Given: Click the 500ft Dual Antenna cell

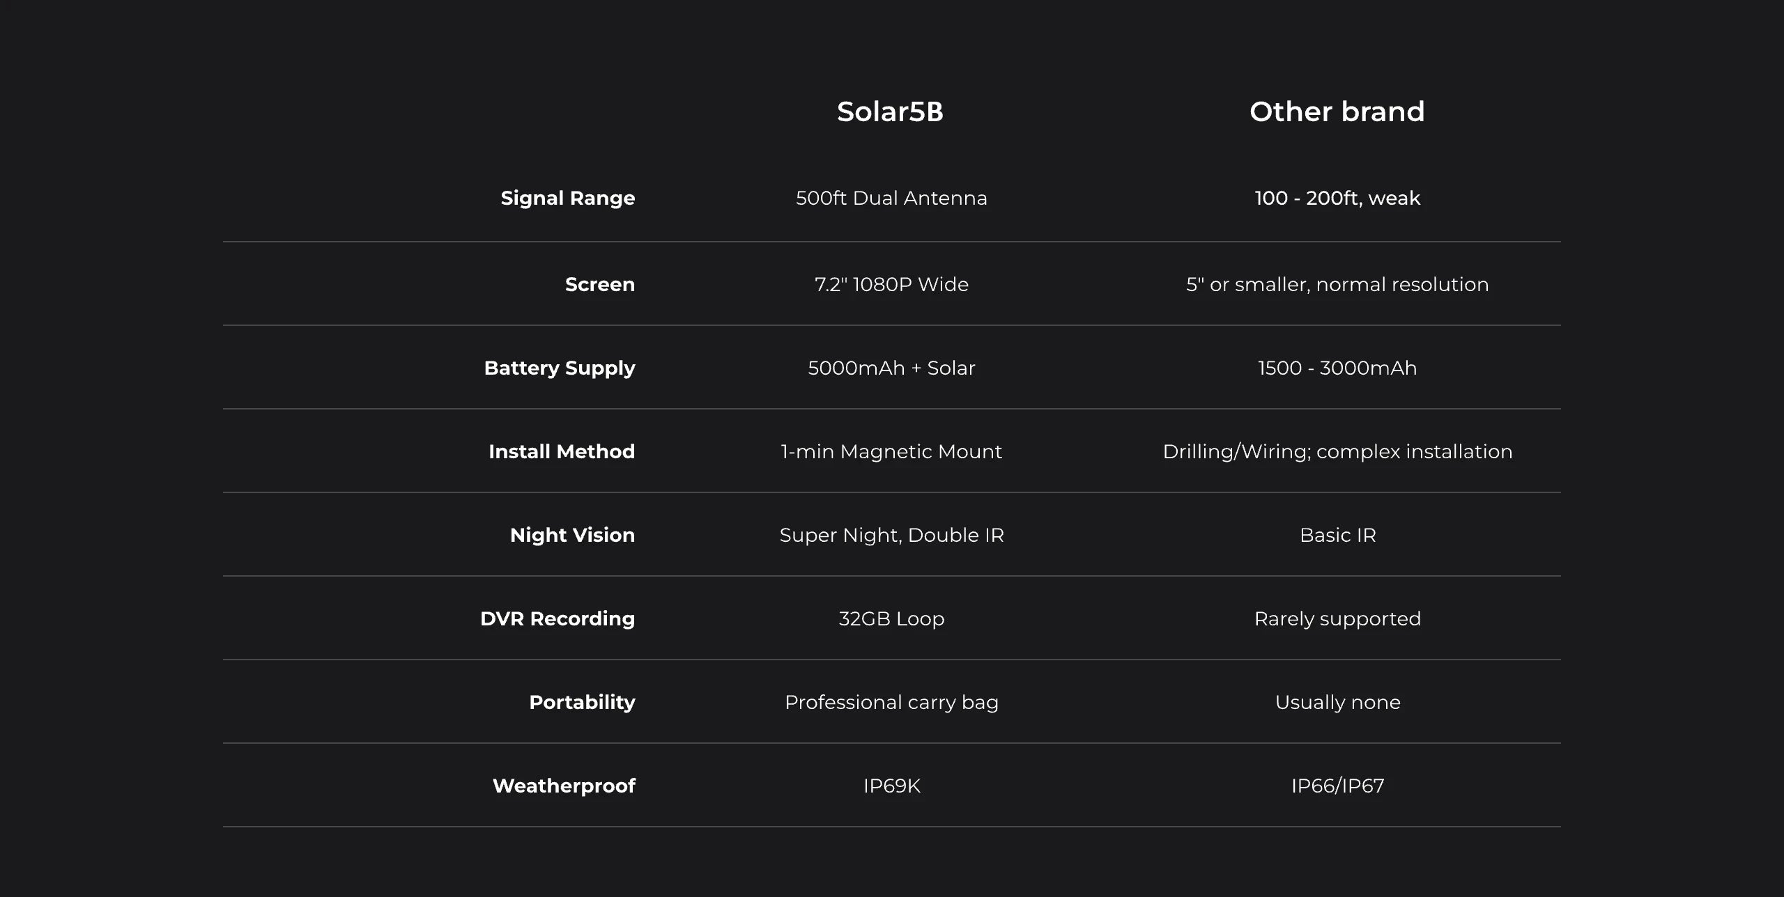Looking at the screenshot, I should tap(891, 198).
